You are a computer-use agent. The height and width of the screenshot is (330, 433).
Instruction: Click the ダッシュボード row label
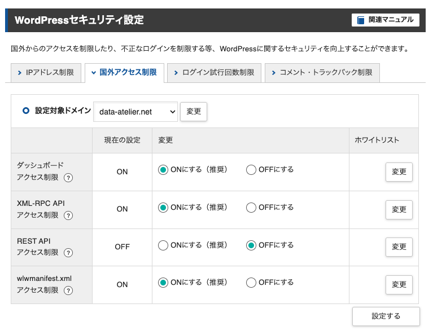coord(40,171)
